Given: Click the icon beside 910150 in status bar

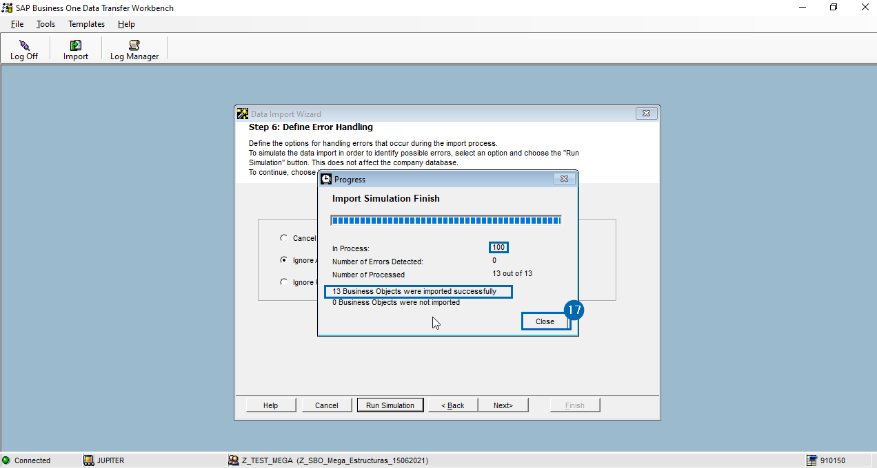Looking at the screenshot, I should pos(812,460).
